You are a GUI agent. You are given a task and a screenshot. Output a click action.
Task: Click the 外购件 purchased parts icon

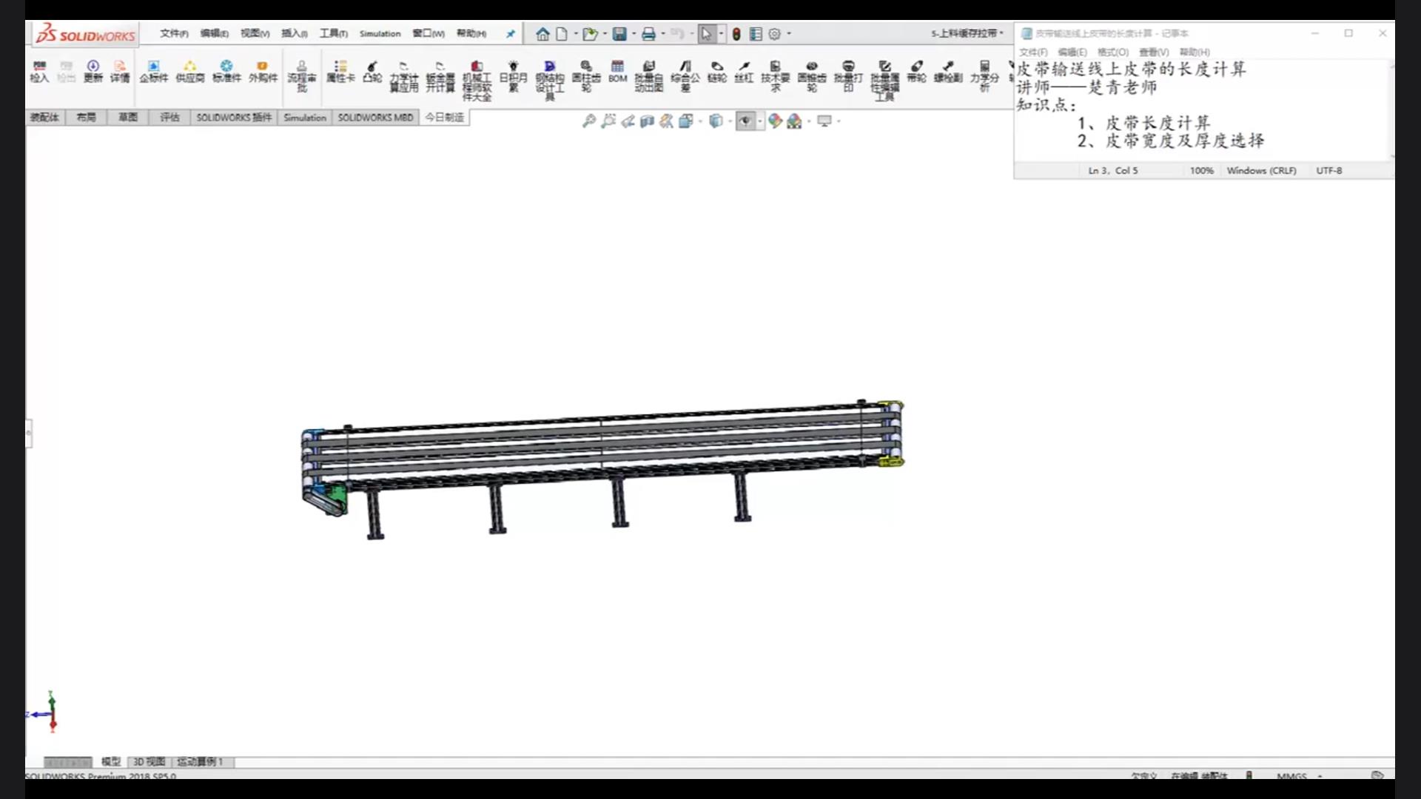263,72
